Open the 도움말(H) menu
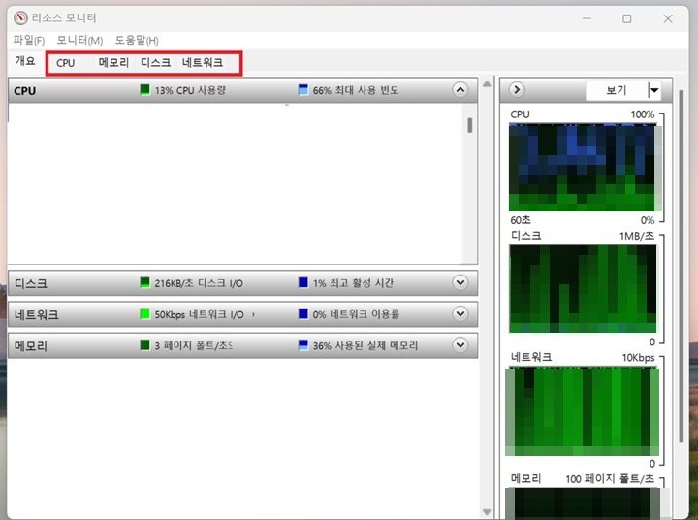Screen dimensions: 698x520 tap(137, 40)
